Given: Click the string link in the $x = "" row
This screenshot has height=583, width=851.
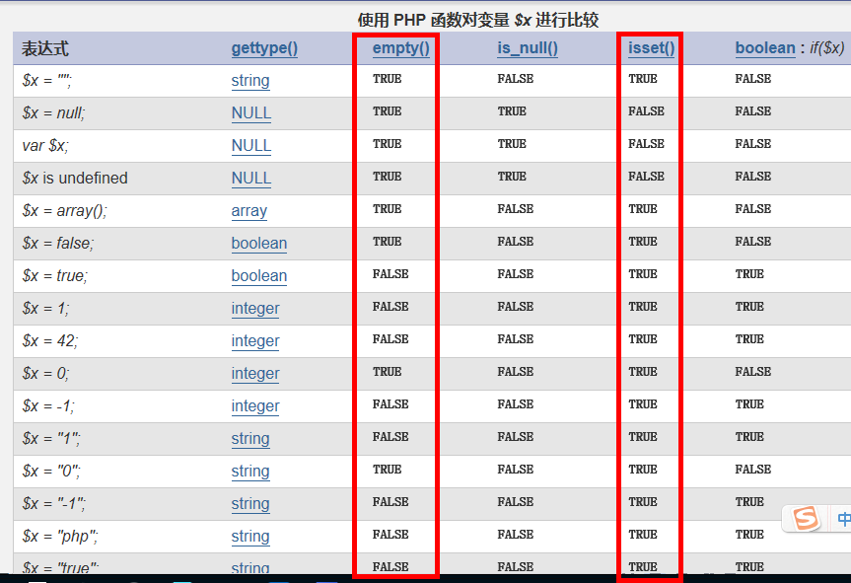Looking at the screenshot, I should pos(250,80).
